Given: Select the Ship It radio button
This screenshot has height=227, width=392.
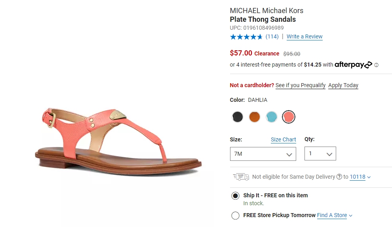Looking at the screenshot, I should coord(235,196).
